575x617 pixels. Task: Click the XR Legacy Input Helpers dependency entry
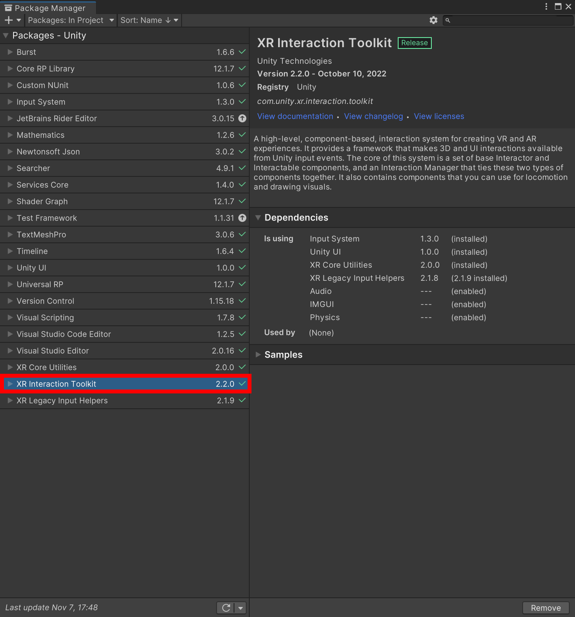(x=357, y=278)
